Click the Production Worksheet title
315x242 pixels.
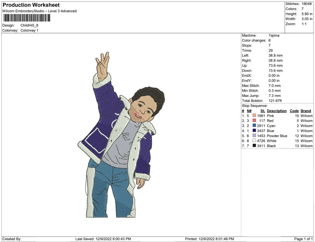(31, 5)
